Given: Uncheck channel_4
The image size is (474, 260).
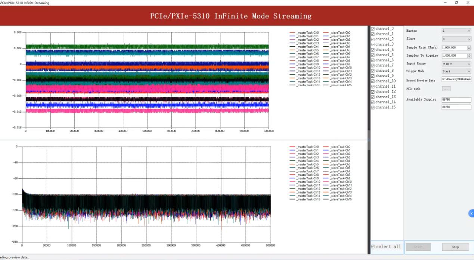Looking at the screenshot, I should 373,50.
